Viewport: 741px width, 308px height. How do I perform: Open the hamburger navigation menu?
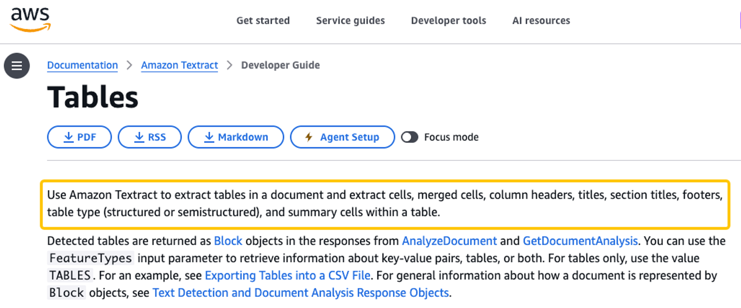[17, 66]
